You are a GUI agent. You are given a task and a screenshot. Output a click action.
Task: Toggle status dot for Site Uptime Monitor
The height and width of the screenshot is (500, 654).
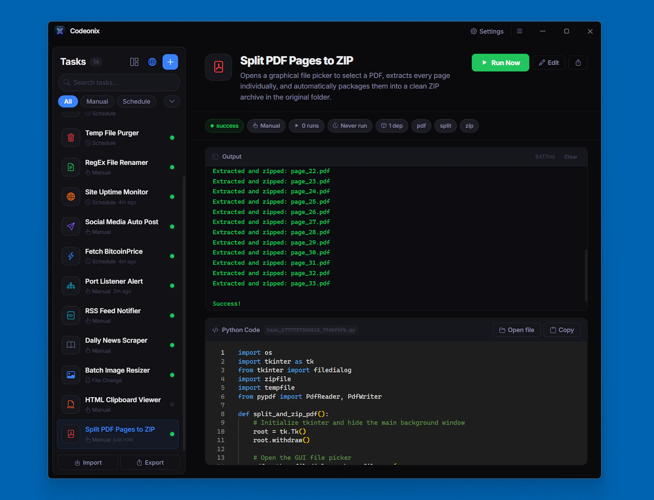172,197
